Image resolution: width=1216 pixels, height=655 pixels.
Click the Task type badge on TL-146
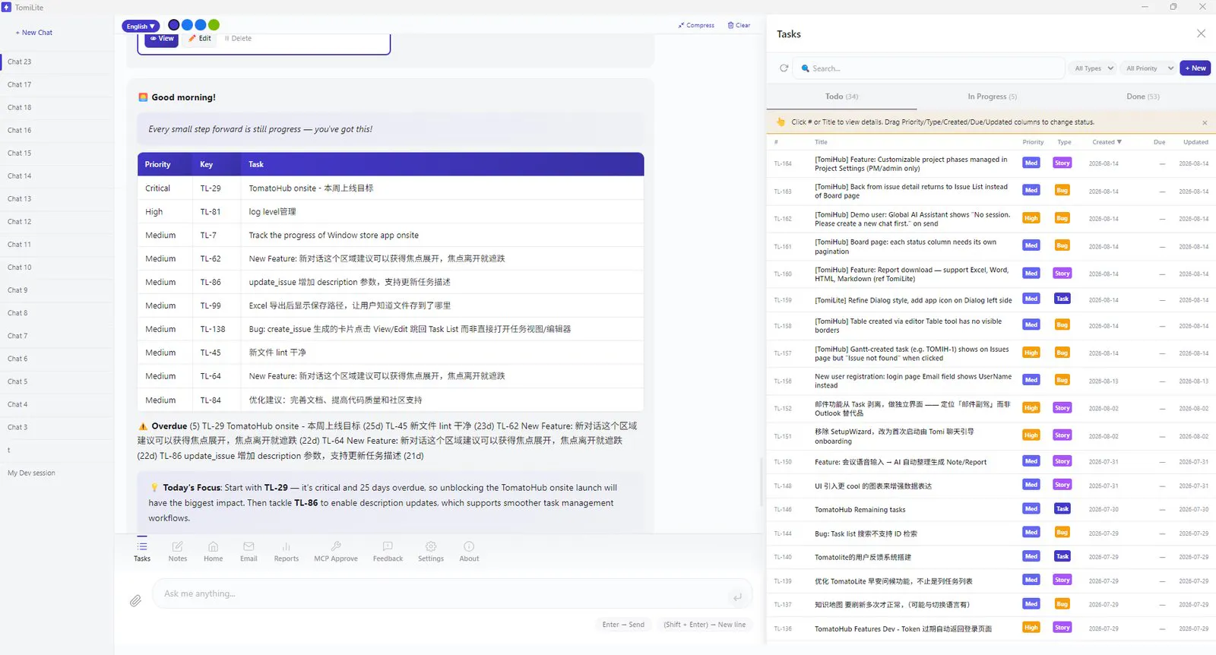point(1062,508)
